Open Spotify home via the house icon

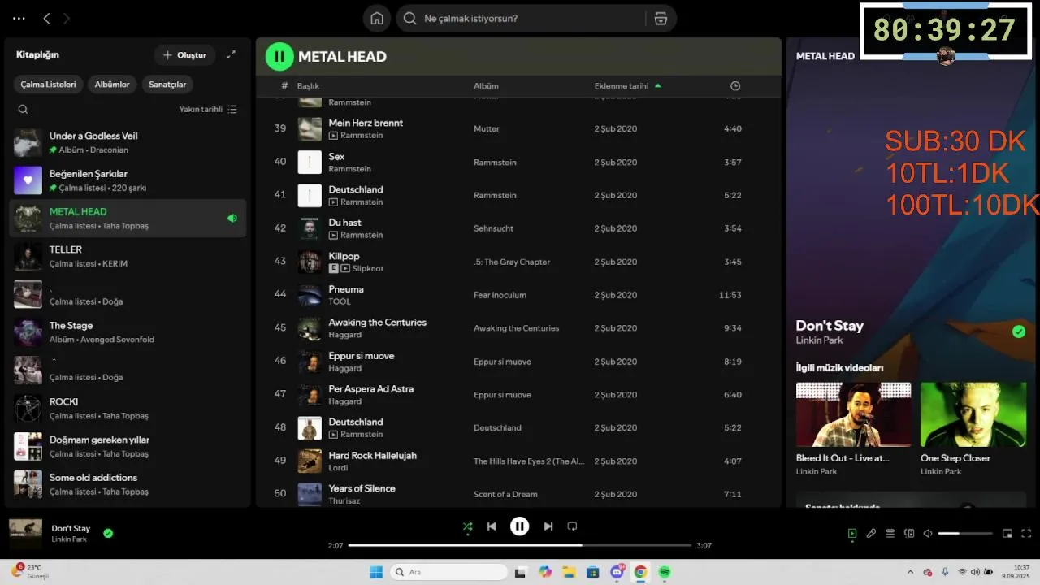377,19
